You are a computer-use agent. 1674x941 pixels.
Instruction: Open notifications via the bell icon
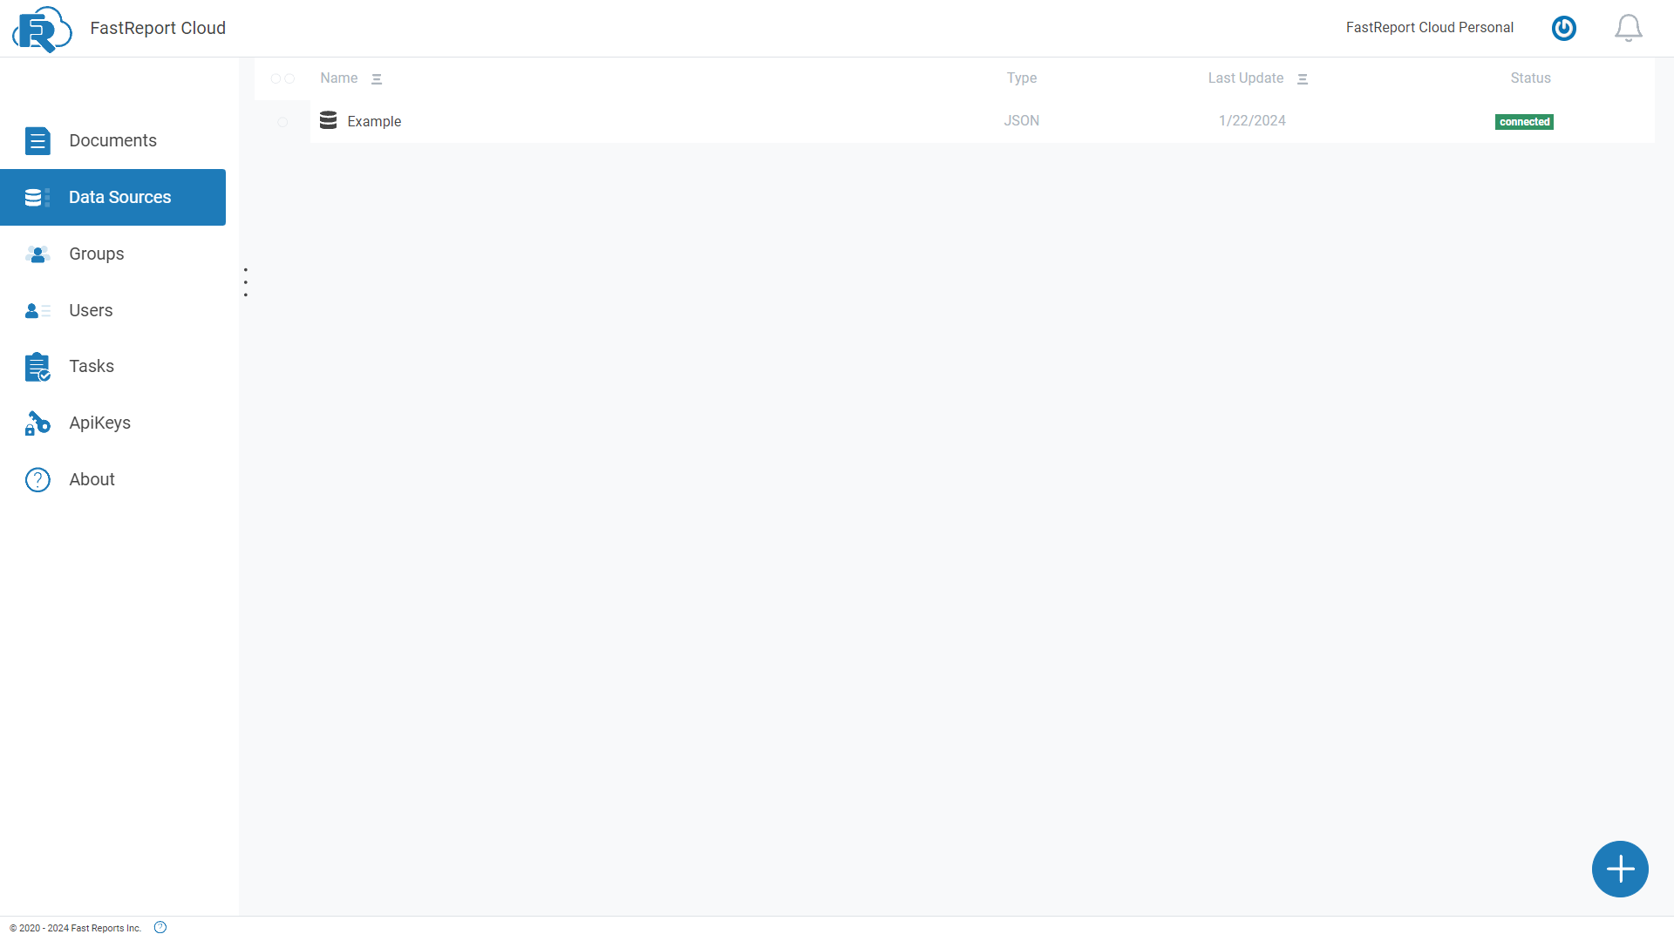click(1628, 28)
